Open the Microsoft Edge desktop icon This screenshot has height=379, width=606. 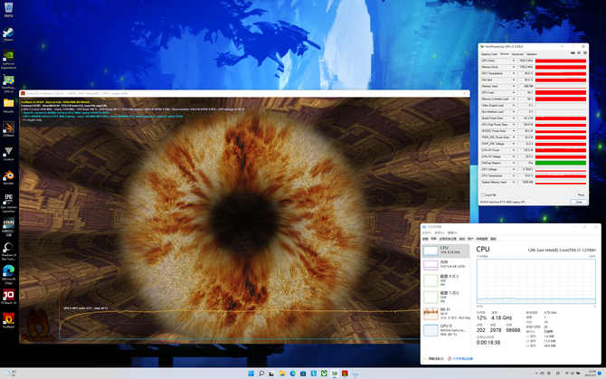[x=8, y=270]
